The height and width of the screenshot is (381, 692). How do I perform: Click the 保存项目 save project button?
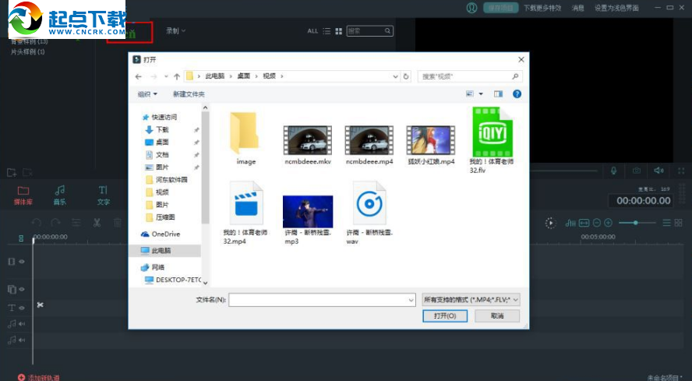pos(500,8)
